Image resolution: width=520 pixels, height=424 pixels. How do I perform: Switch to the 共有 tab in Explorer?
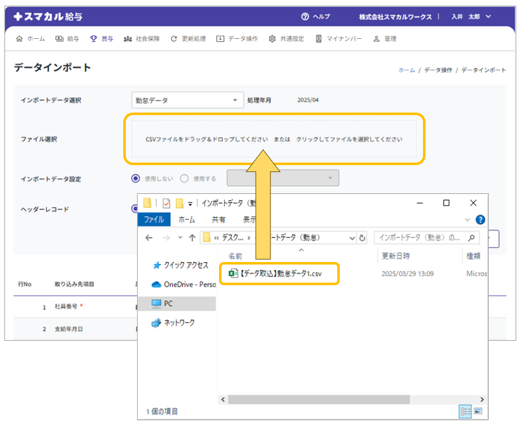(x=218, y=220)
